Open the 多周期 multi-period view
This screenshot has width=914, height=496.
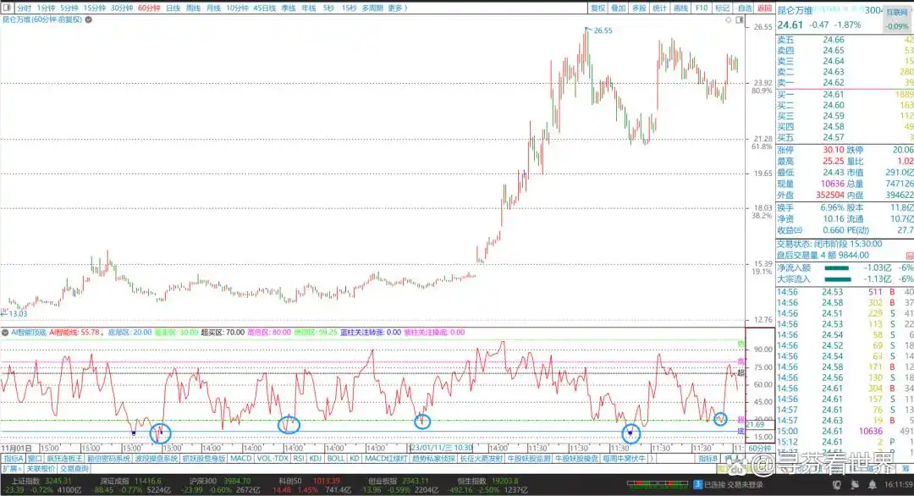(x=372, y=8)
